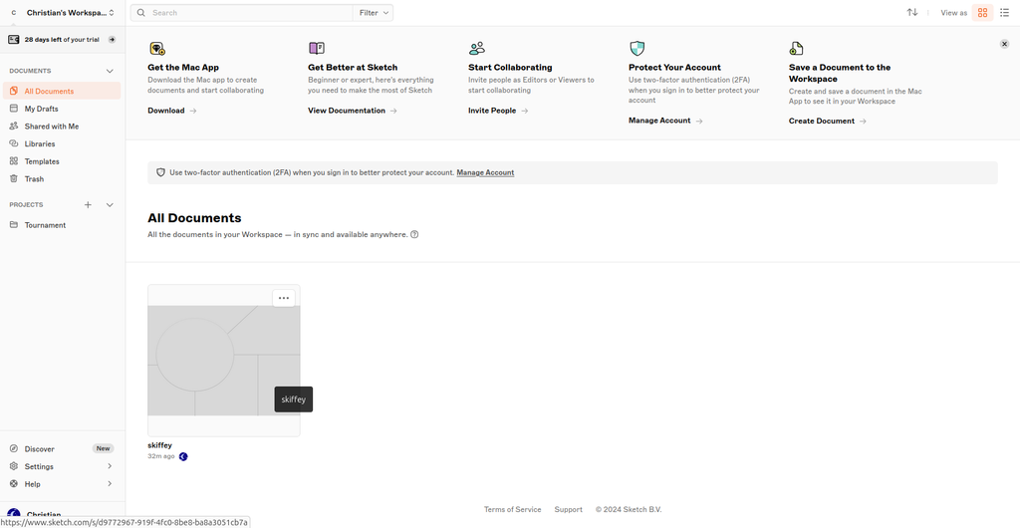This screenshot has width=1020, height=528.
Task: Click the Protect Your Account shield icon
Action: tap(637, 48)
